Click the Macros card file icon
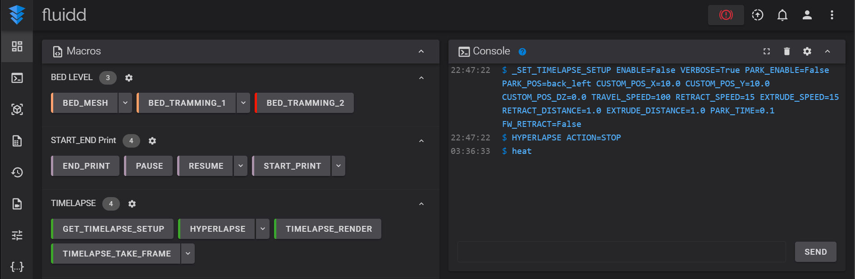Image resolution: width=855 pixels, height=279 pixels. pos(58,52)
